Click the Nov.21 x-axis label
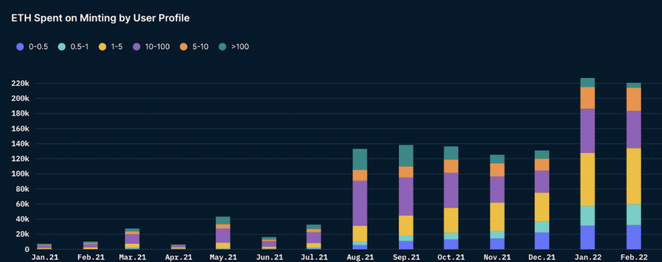The width and height of the screenshot is (662, 262). 497,257
